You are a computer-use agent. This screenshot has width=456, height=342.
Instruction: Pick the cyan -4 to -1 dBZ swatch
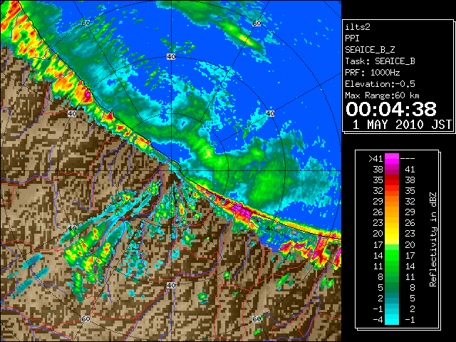(392, 320)
